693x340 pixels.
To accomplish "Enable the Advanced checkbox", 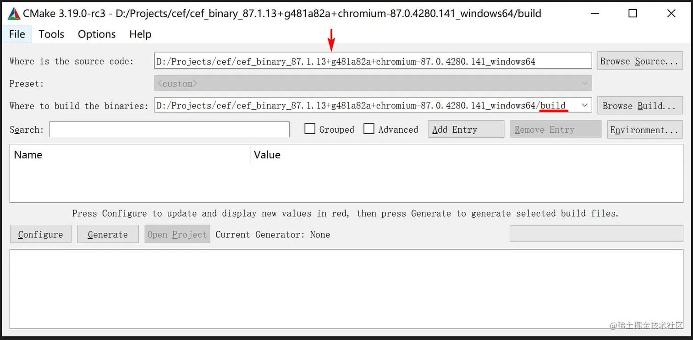I will point(369,129).
